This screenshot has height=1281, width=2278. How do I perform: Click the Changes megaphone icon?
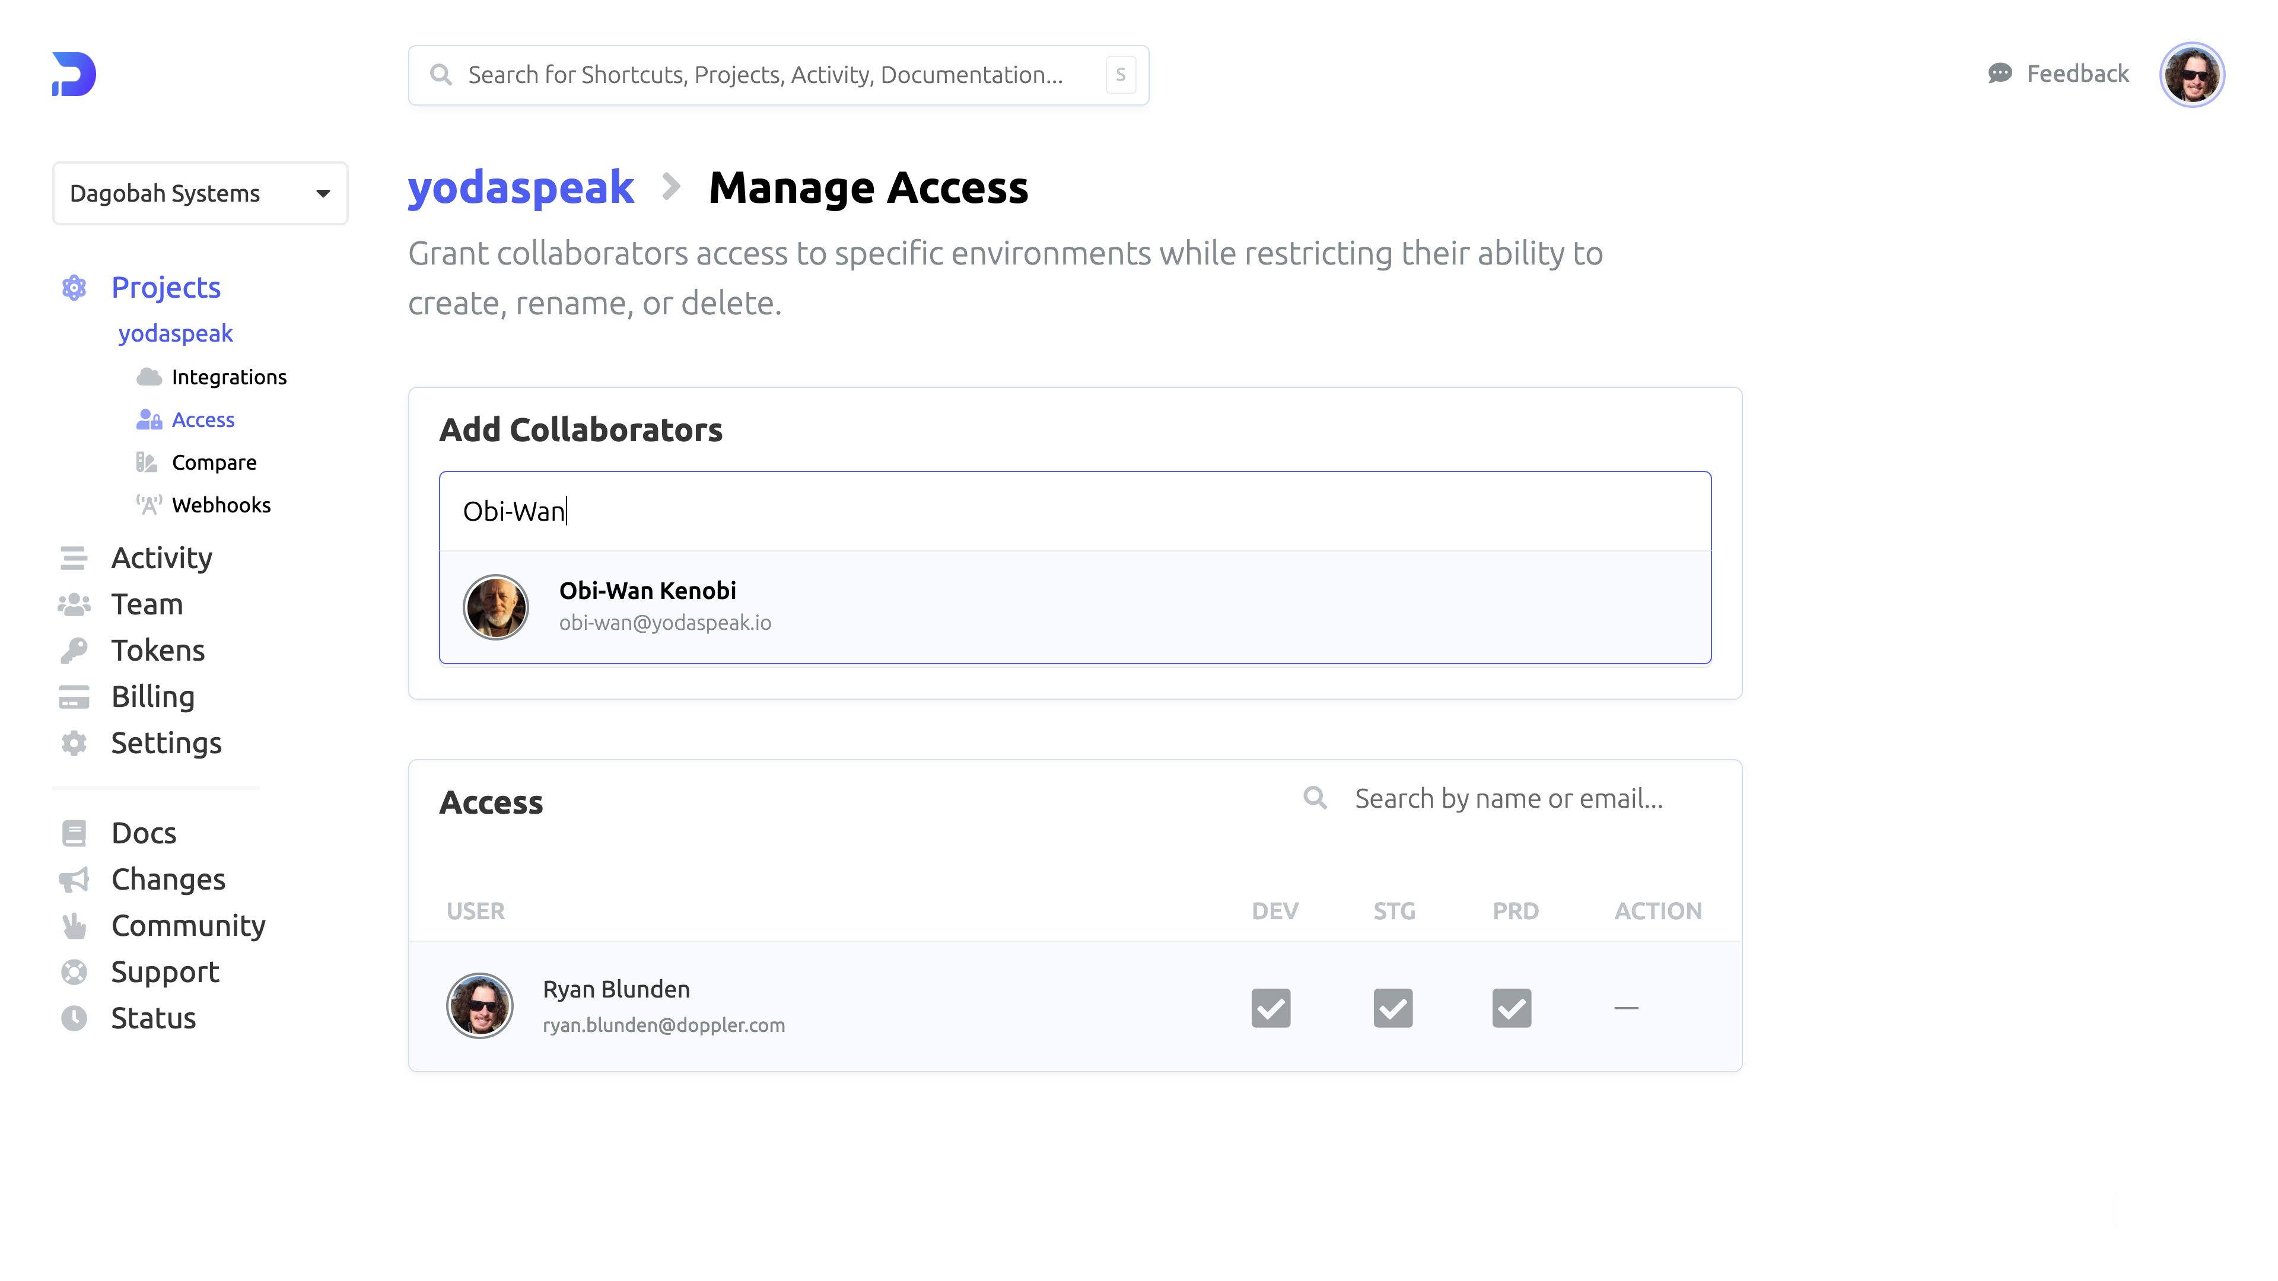(74, 880)
